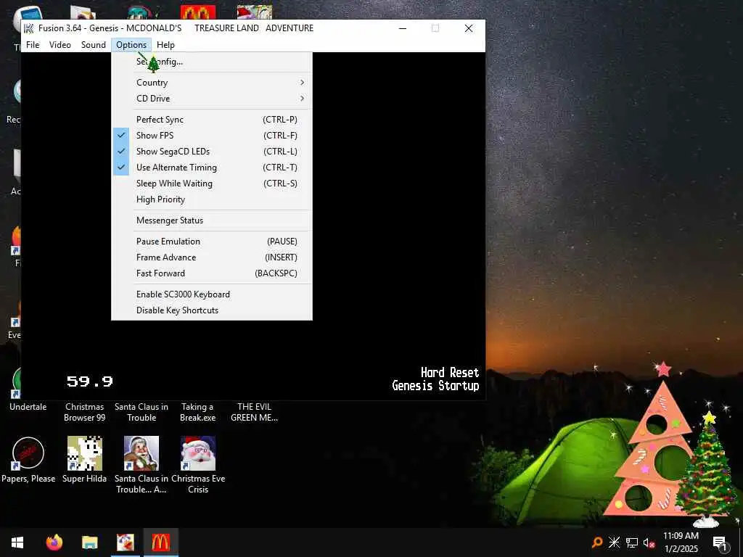Click the snowflake tray icon
The height and width of the screenshot is (557, 743).
pos(614,542)
